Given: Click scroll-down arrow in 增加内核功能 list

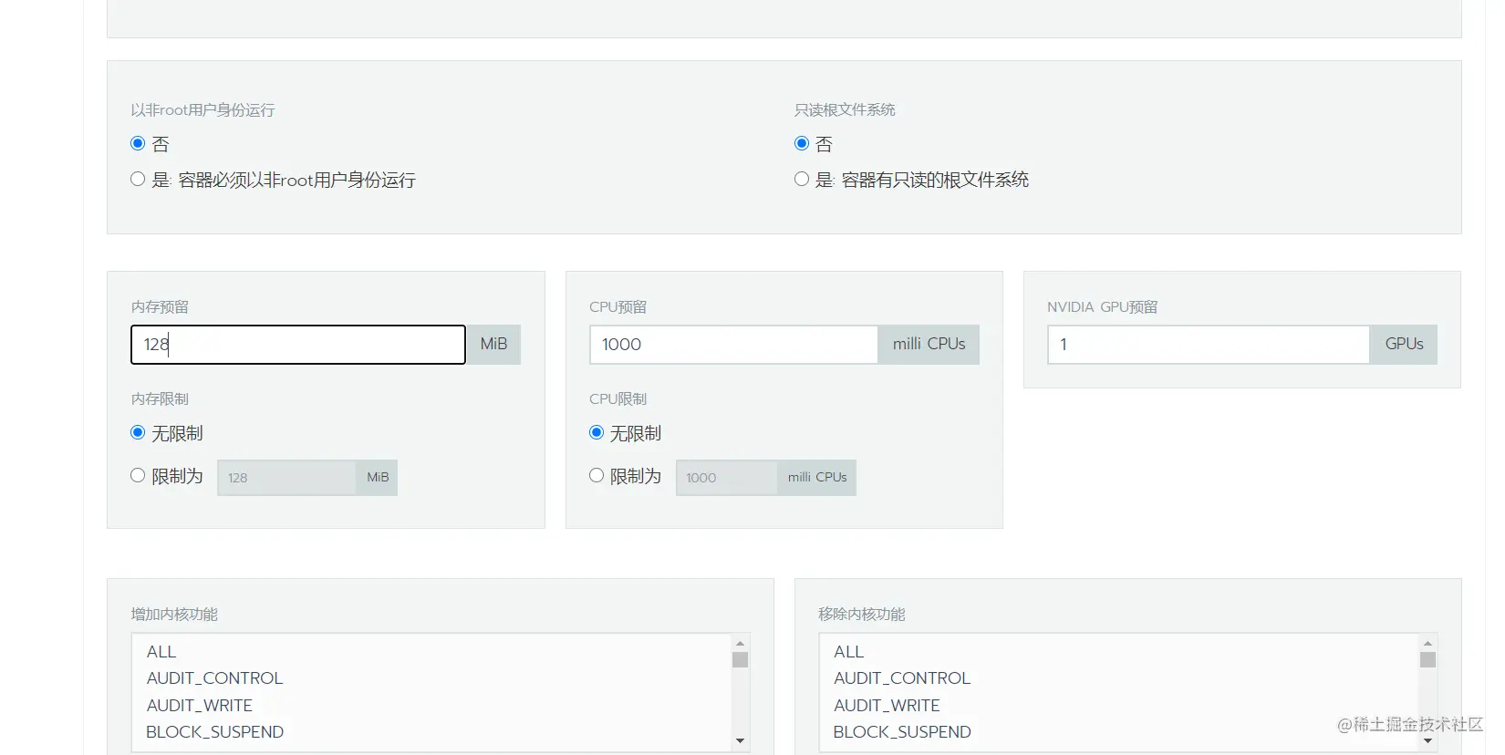Looking at the screenshot, I should pos(740,740).
